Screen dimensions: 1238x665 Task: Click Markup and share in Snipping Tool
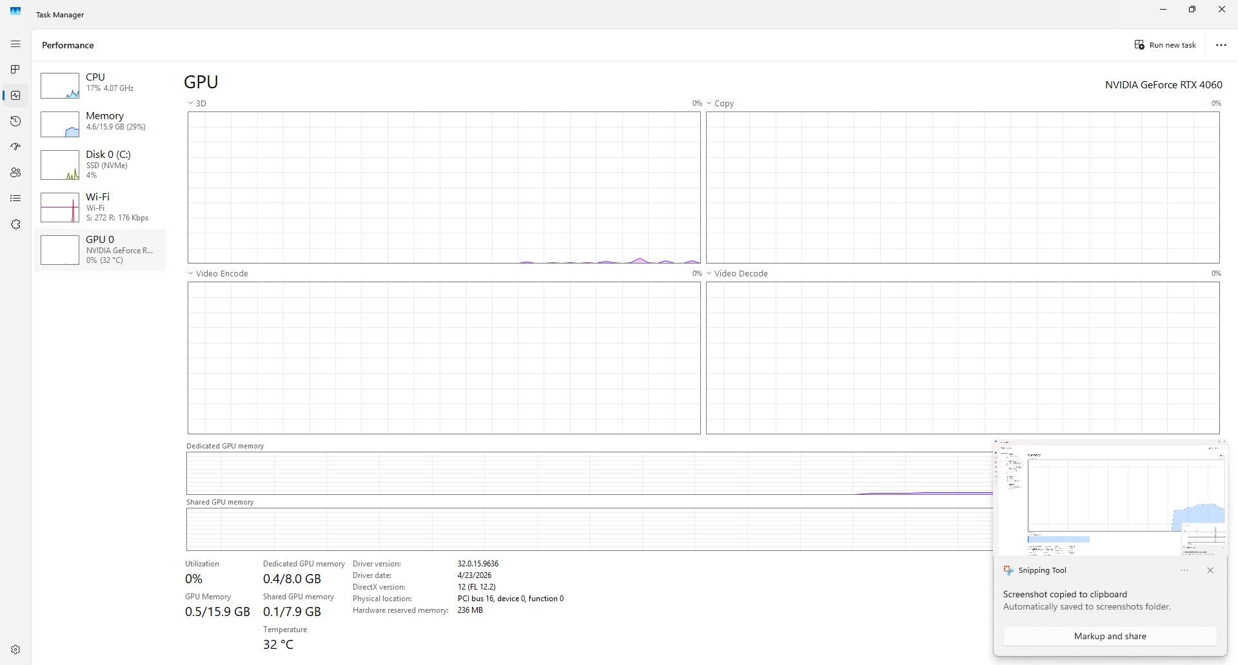tap(1110, 636)
